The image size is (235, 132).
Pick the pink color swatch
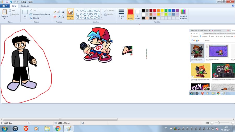155,14
